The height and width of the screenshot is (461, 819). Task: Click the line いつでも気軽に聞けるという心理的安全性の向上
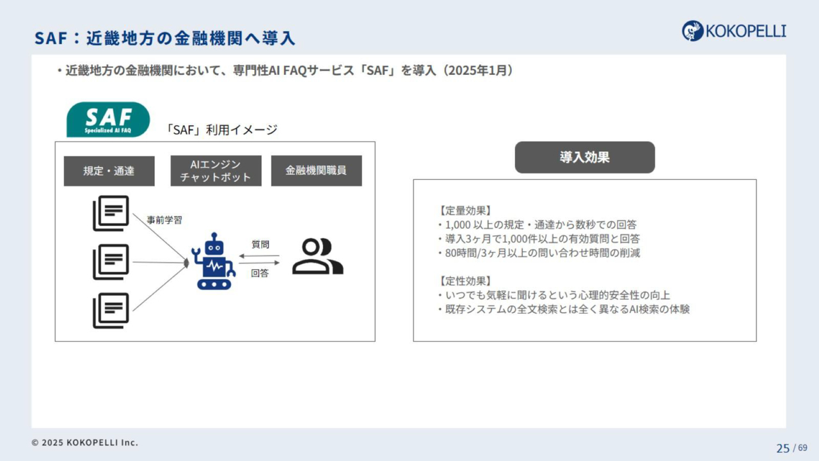coord(554,295)
